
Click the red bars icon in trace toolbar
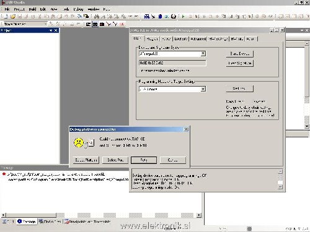pos(122,24)
